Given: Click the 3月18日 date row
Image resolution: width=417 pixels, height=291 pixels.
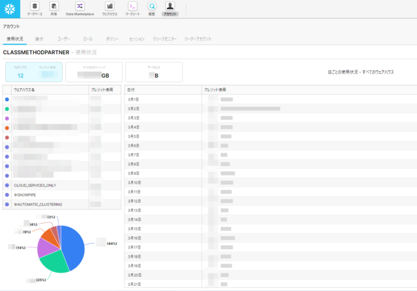Looking at the screenshot, I should 271,256.
